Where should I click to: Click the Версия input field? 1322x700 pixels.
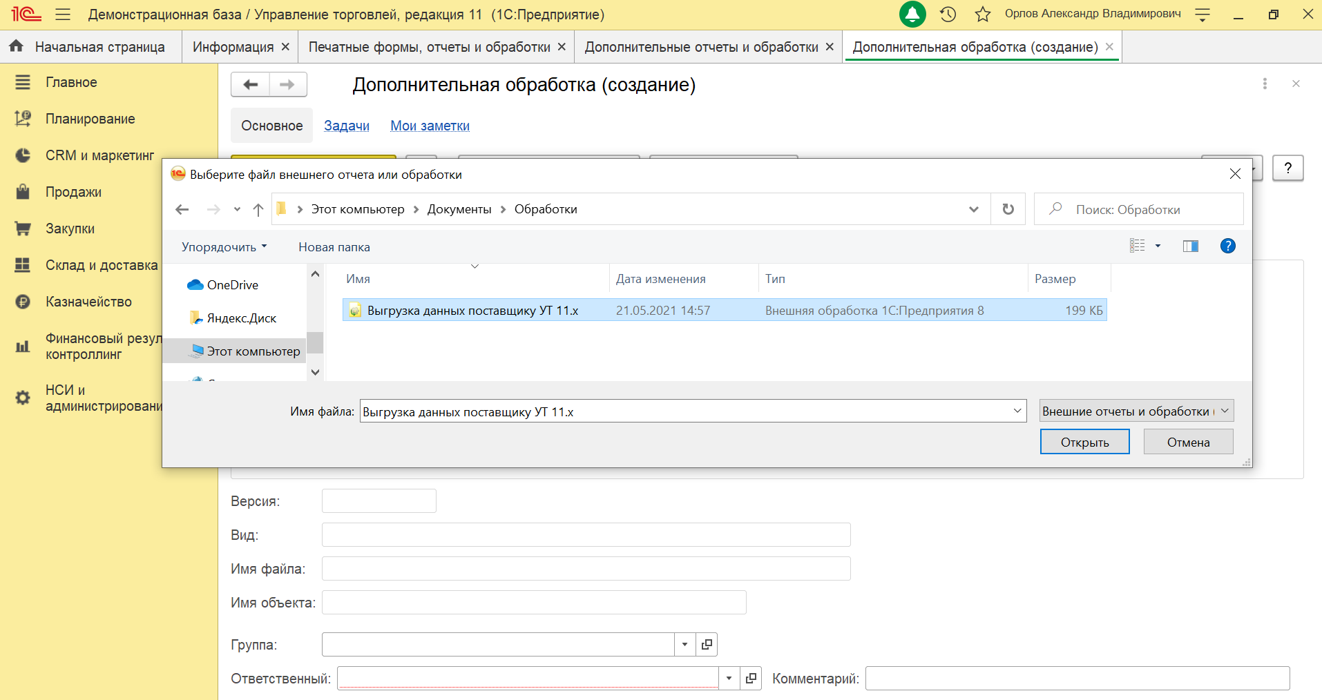tap(379, 500)
